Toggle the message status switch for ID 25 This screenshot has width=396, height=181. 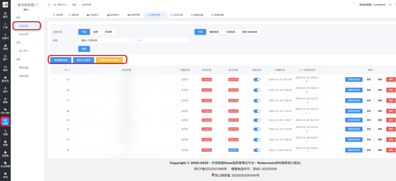point(257,120)
